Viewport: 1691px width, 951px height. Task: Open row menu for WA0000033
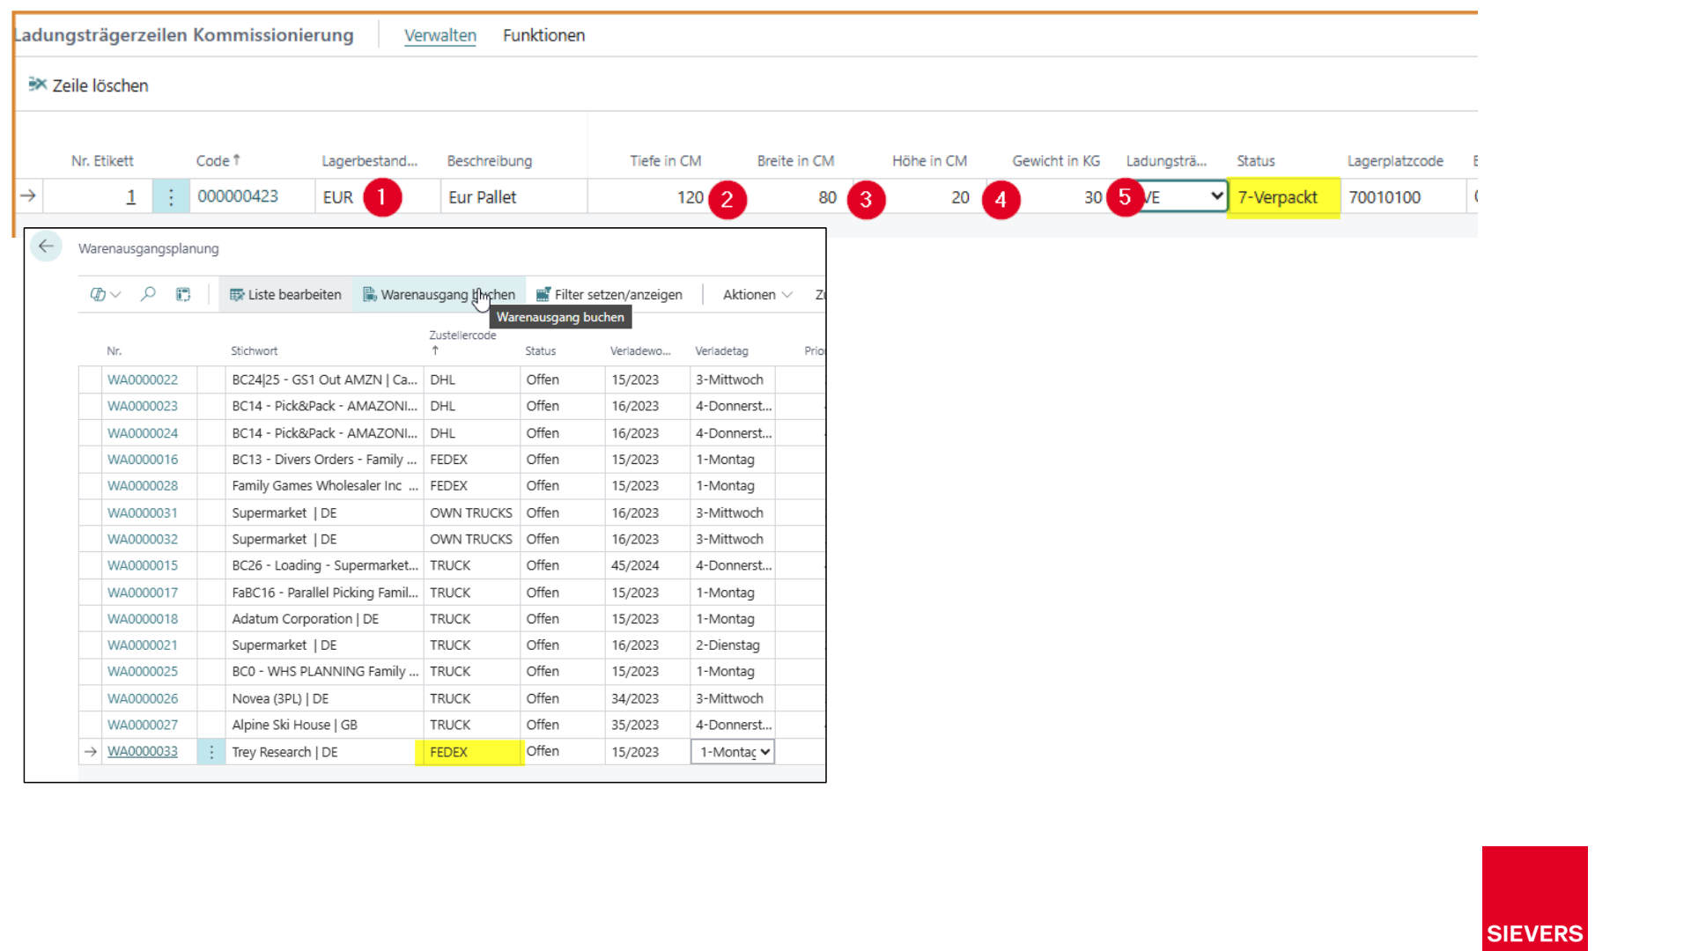point(211,752)
